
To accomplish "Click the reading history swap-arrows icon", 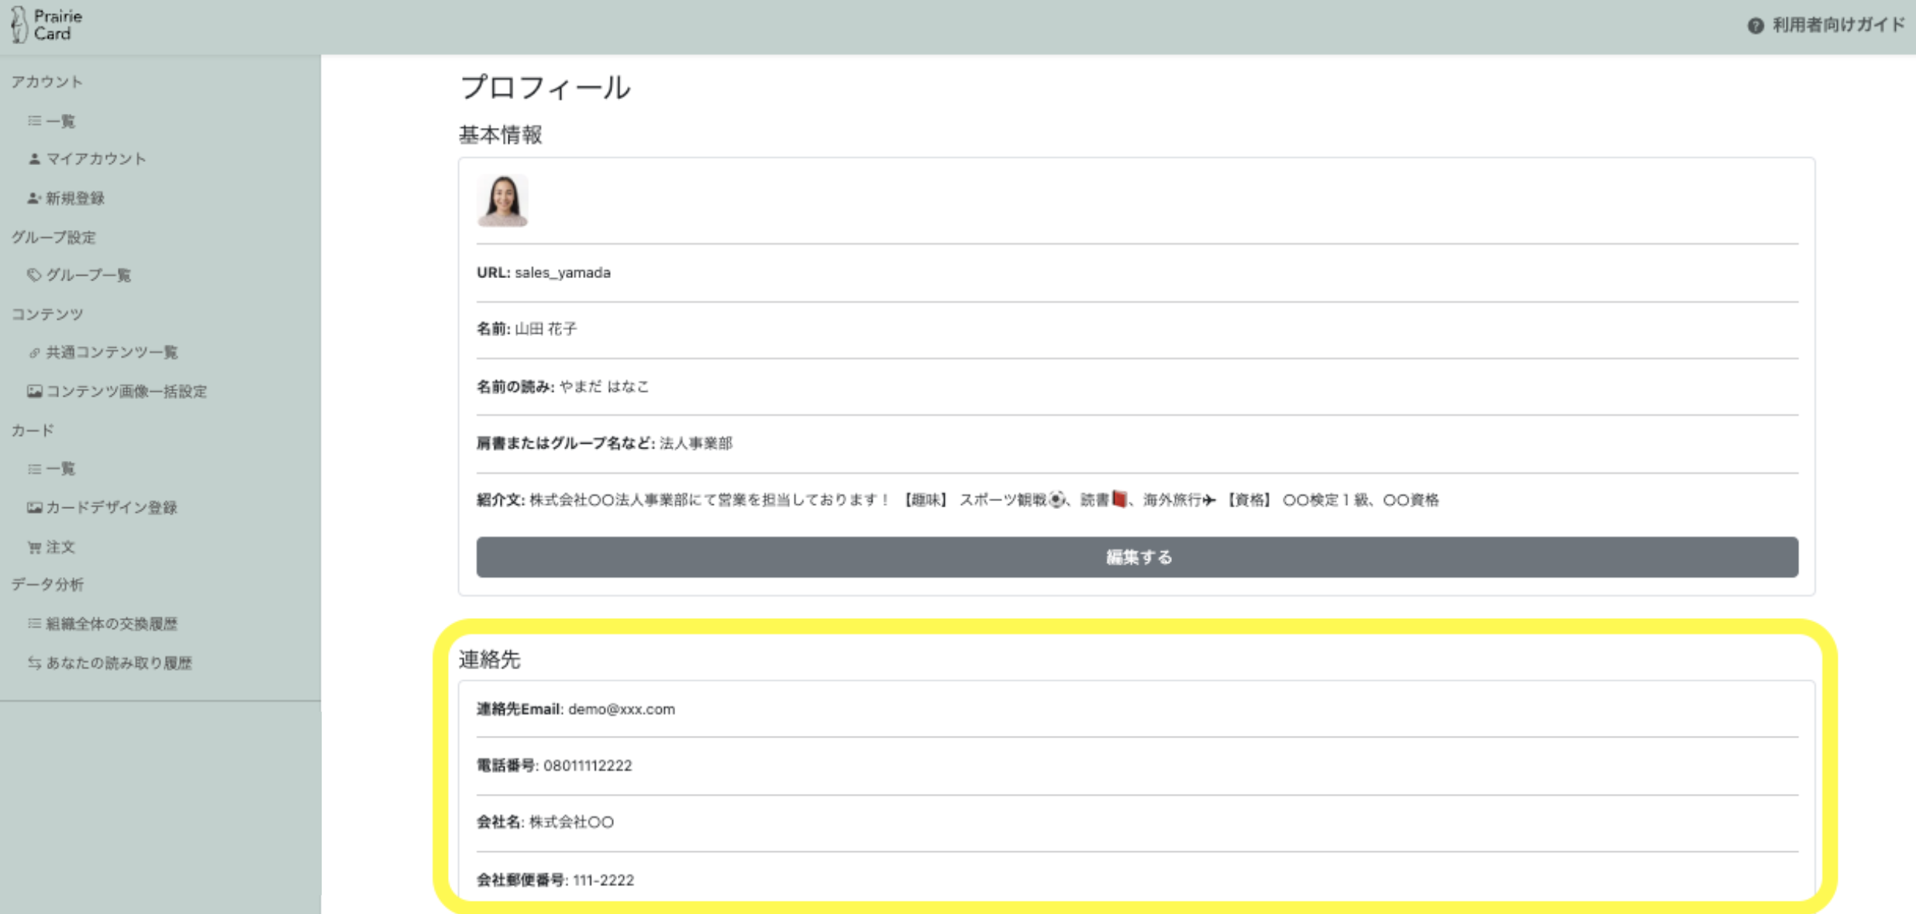I will (34, 663).
